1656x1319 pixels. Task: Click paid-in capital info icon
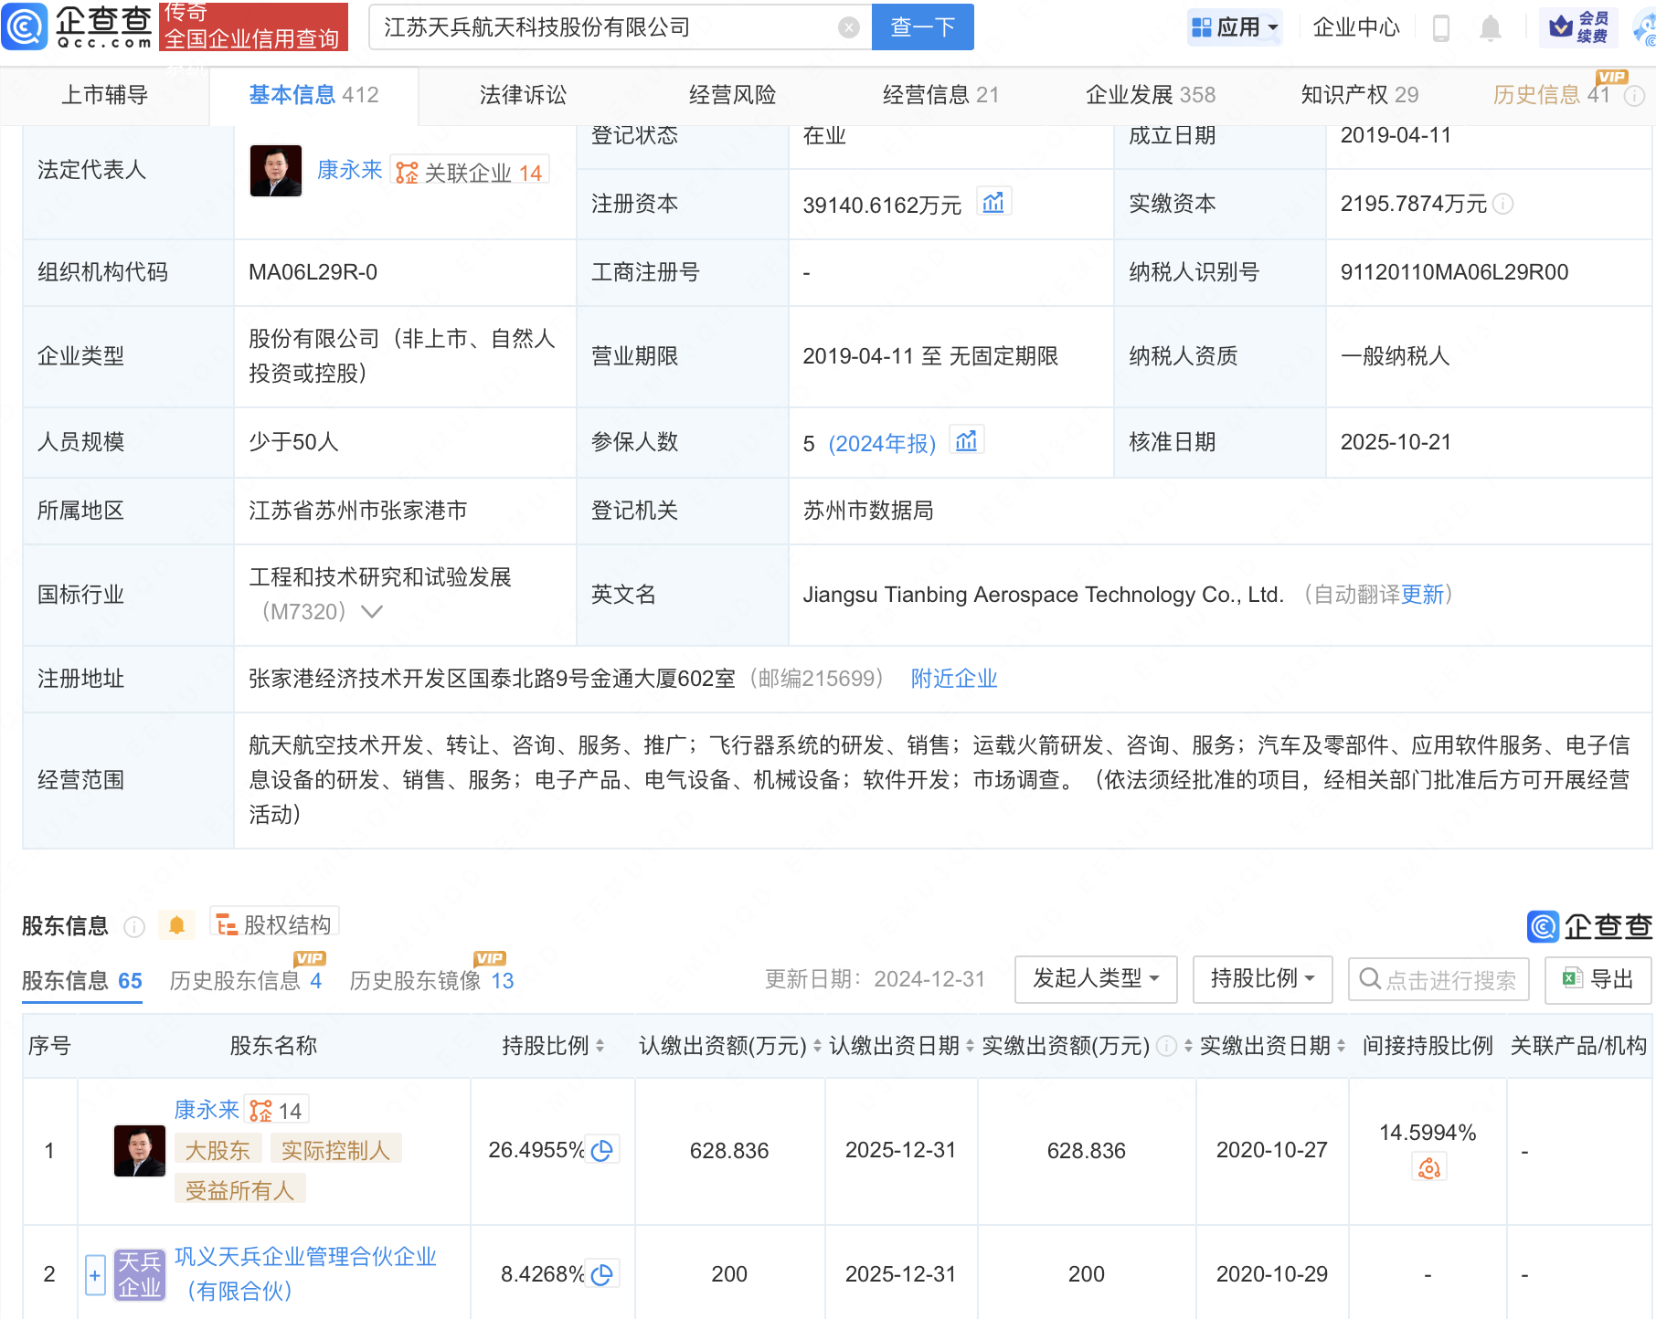pos(1503,205)
